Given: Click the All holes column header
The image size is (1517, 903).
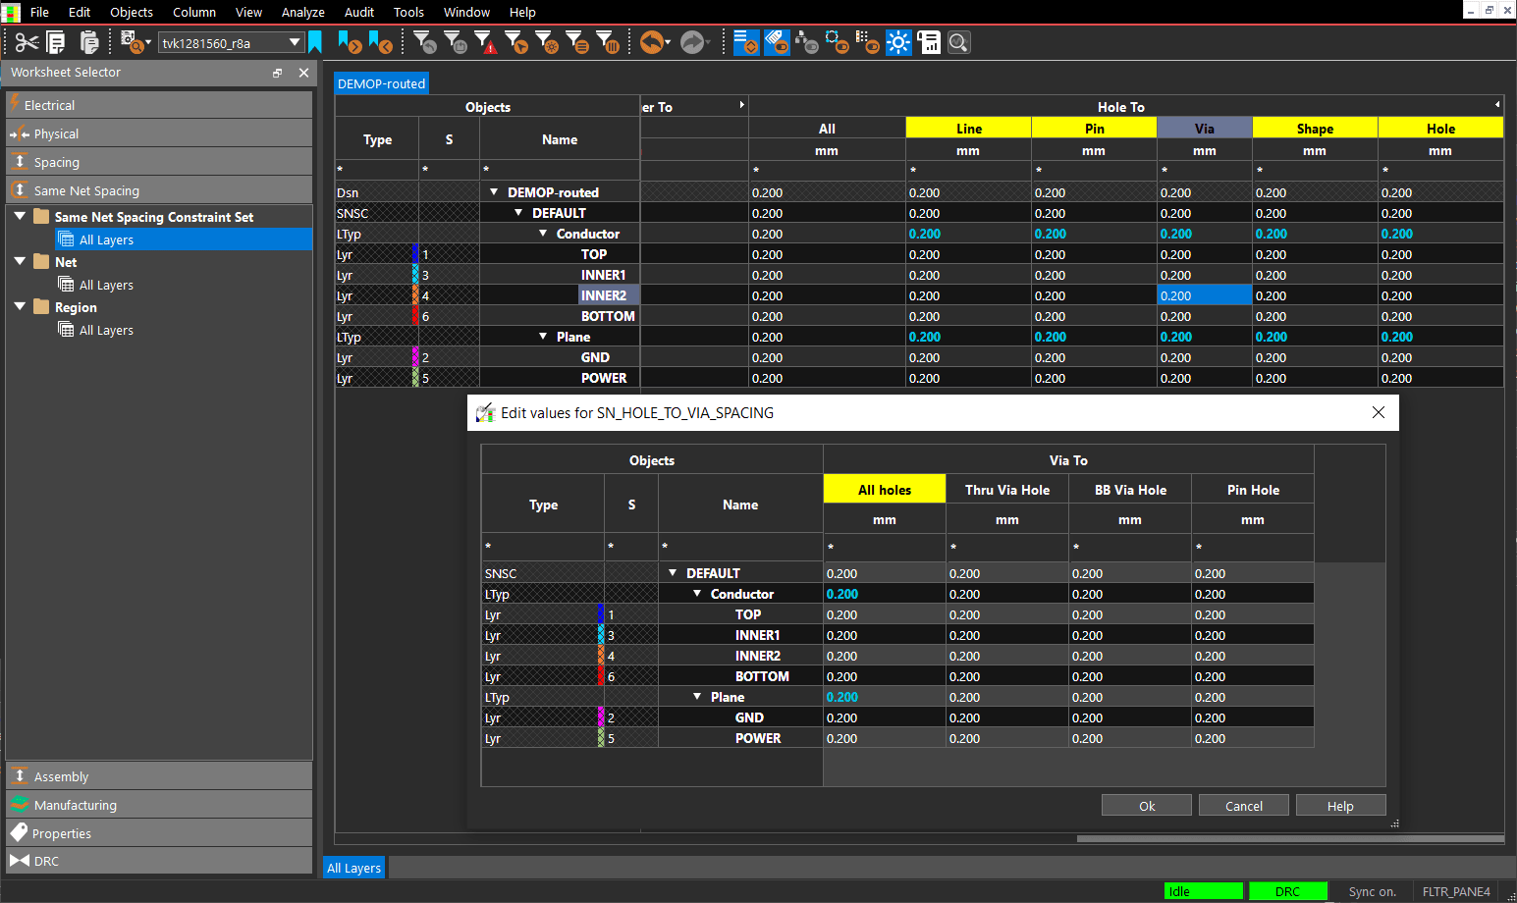Looking at the screenshot, I should coord(885,490).
